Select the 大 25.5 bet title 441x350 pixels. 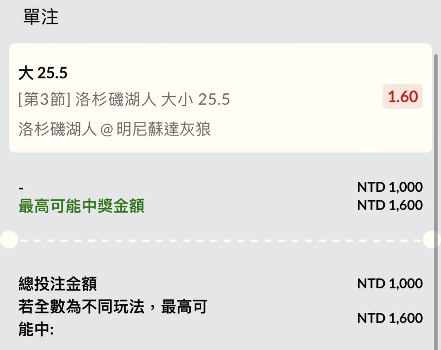(x=43, y=73)
